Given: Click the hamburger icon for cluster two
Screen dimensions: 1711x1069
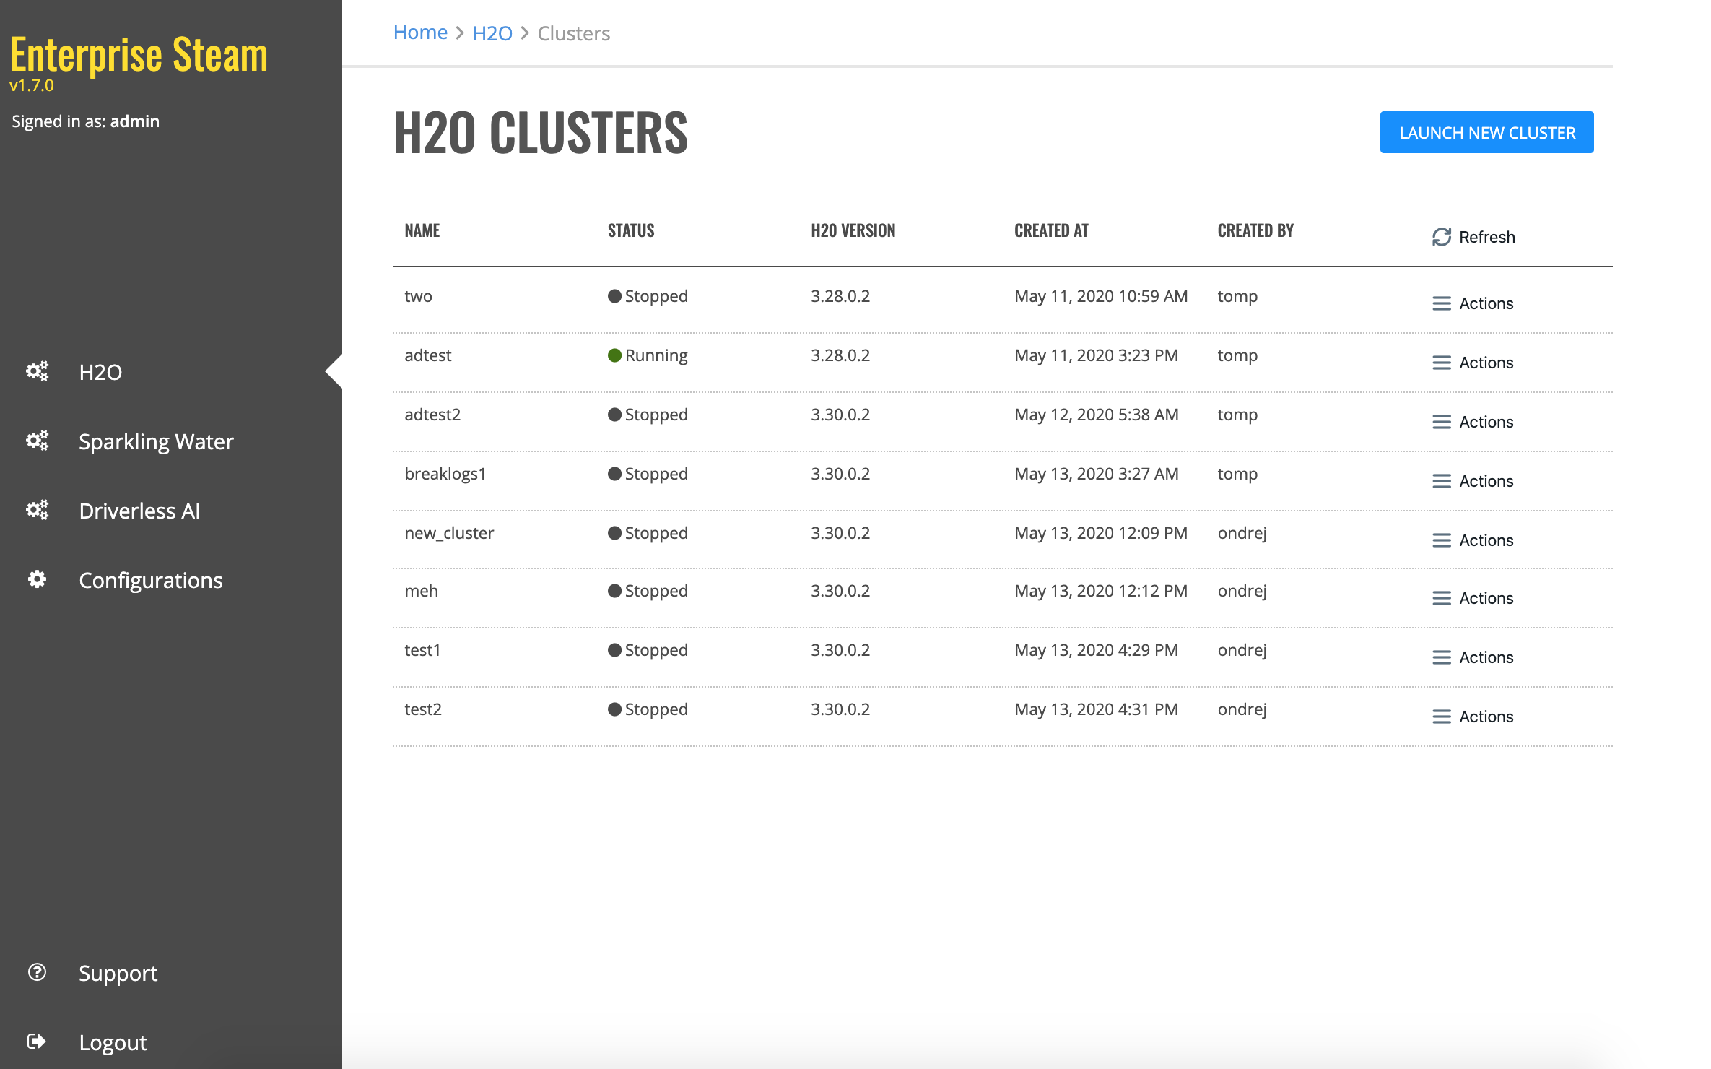Looking at the screenshot, I should pos(1442,303).
